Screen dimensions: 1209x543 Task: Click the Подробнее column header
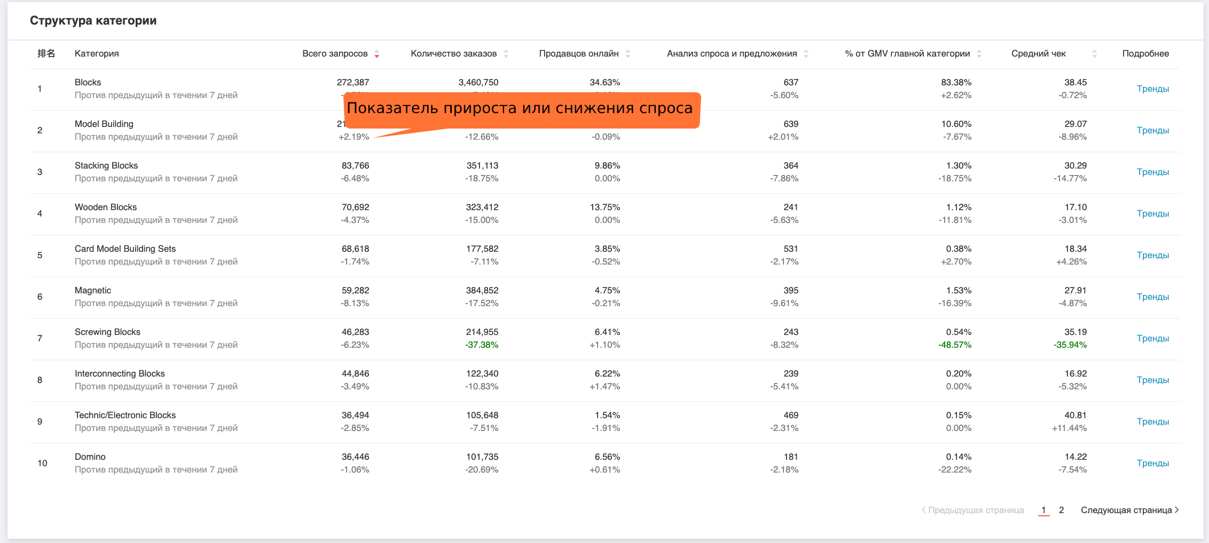(x=1145, y=53)
